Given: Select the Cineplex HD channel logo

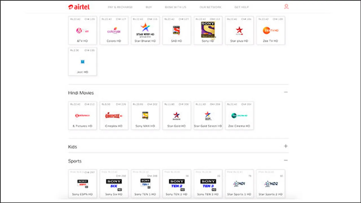Looking at the screenshot, I should point(114,115).
